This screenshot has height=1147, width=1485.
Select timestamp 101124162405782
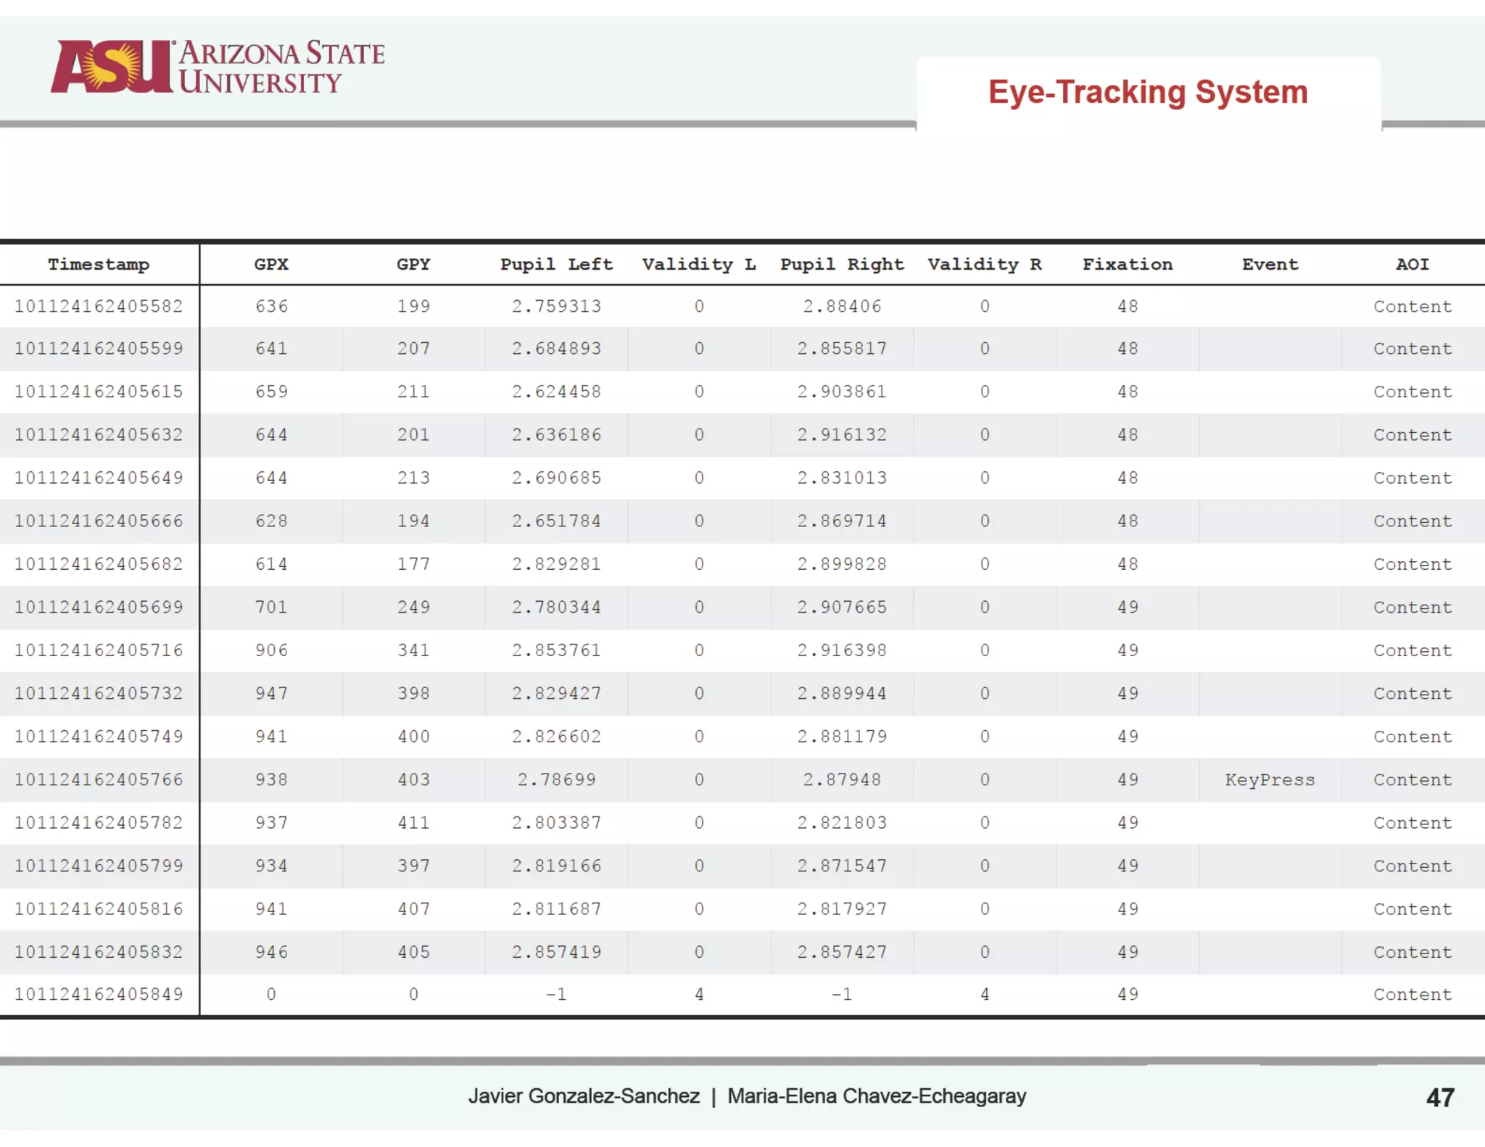tap(99, 823)
